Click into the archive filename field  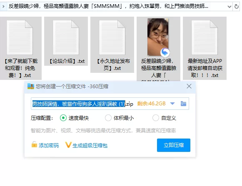tap(82, 104)
